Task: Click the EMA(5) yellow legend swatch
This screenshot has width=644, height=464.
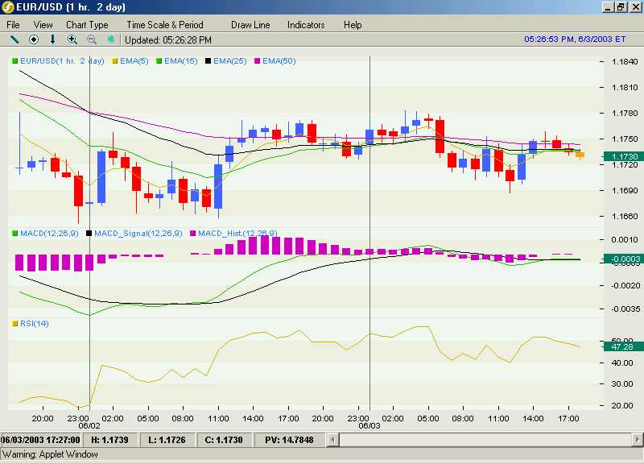Action: [115, 61]
